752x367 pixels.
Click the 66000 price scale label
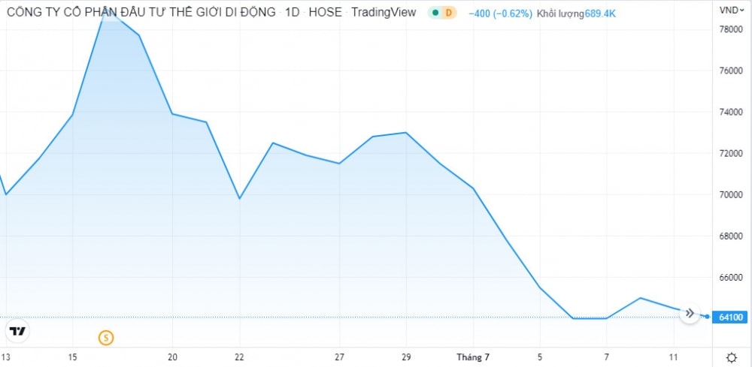click(x=731, y=278)
